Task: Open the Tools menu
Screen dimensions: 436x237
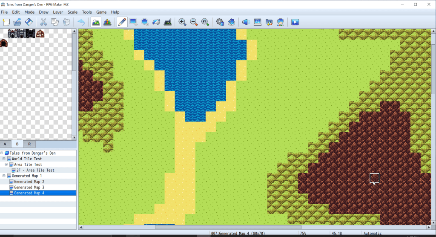Action: (87, 12)
